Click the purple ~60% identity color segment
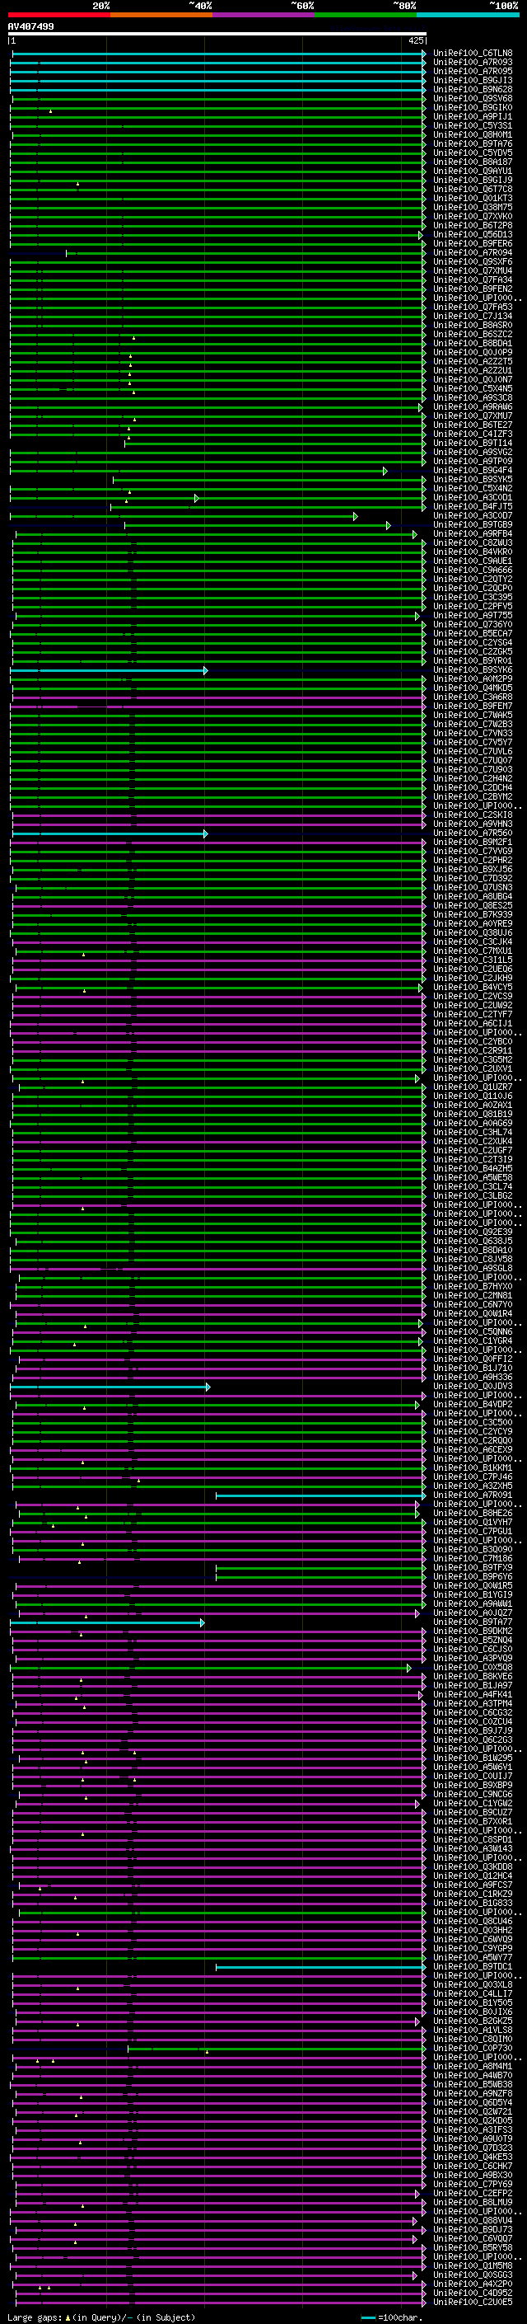 (x=264, y=15)
